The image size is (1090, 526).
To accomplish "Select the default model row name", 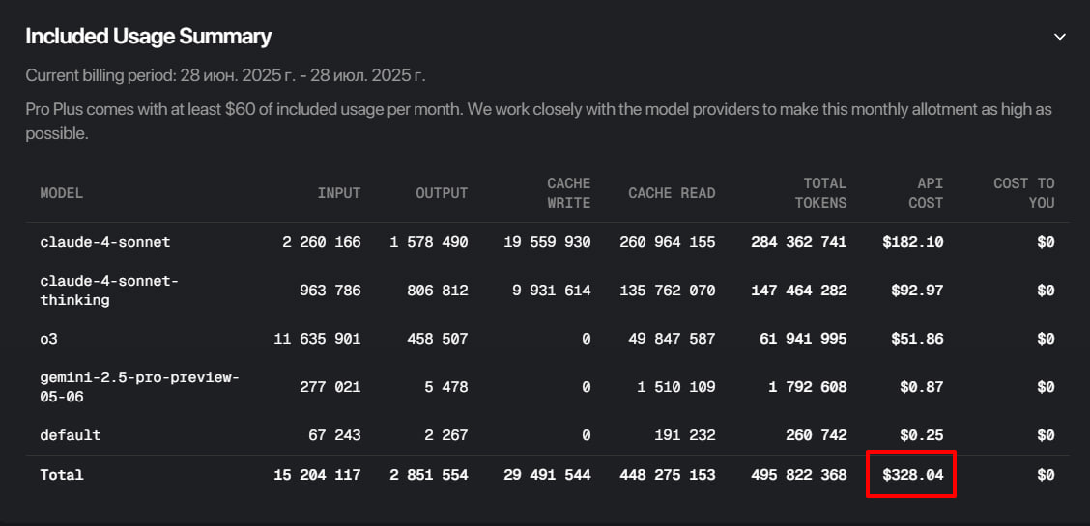I will (x=71, y=435).
